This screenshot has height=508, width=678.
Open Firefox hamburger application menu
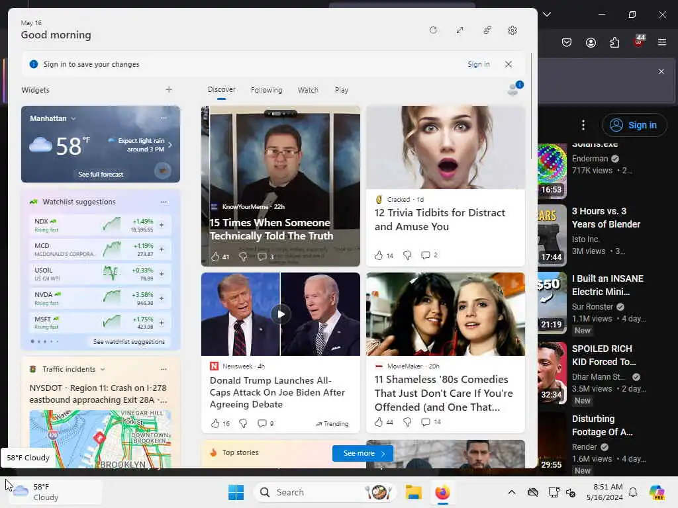661,42
